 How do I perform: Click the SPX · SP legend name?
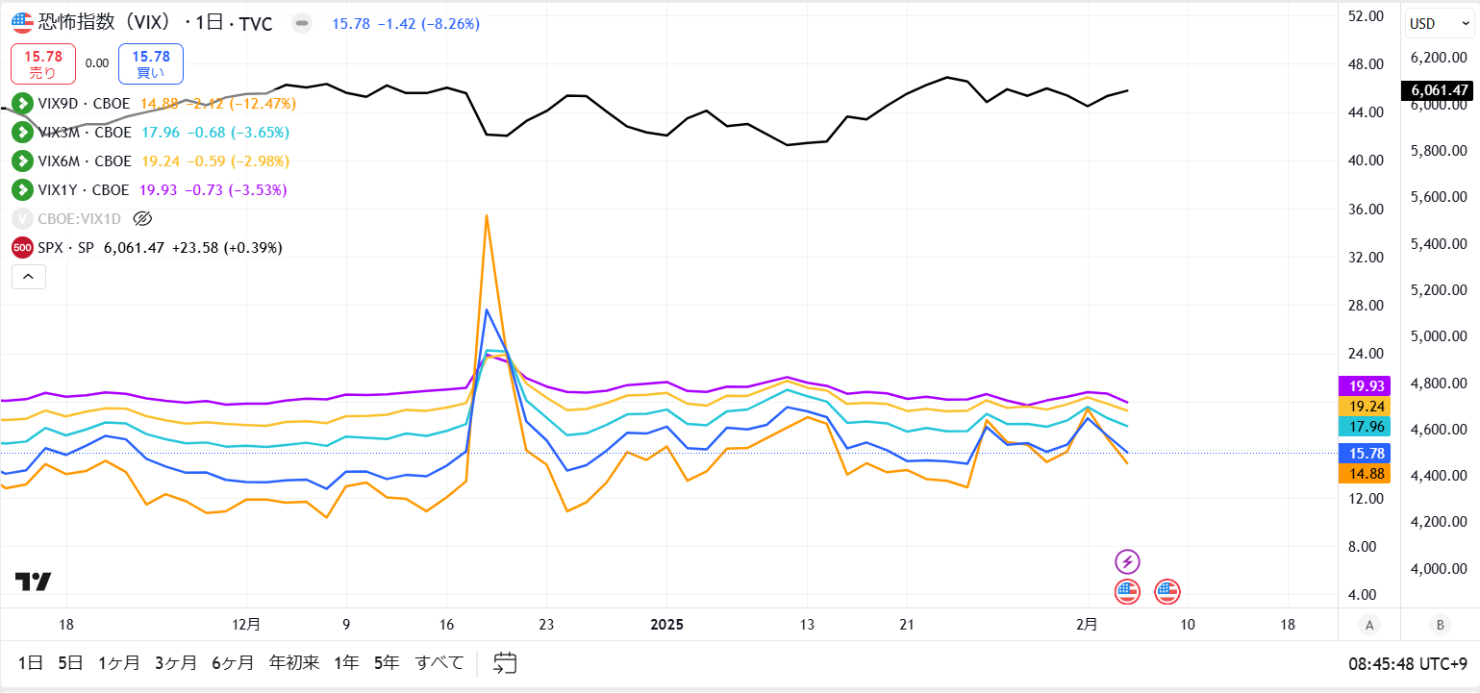[x=66, y=247]
